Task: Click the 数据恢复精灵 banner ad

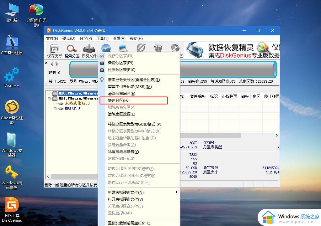Action: coord(232,51)
